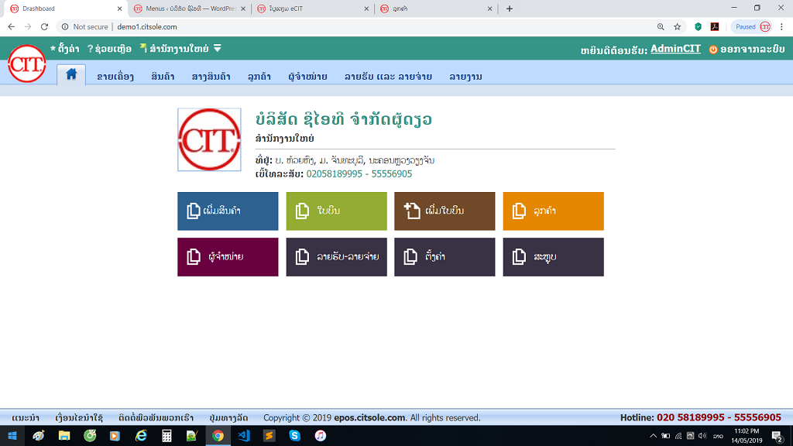
Task: Click ແນະນຳ footer link
Action: click(26, 417)
